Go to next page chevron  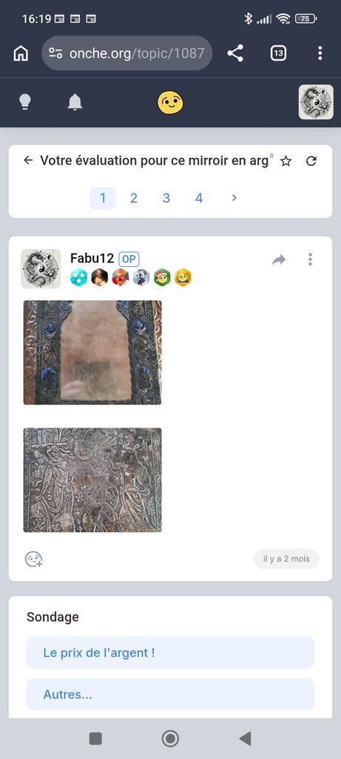(x=234, y=197)
